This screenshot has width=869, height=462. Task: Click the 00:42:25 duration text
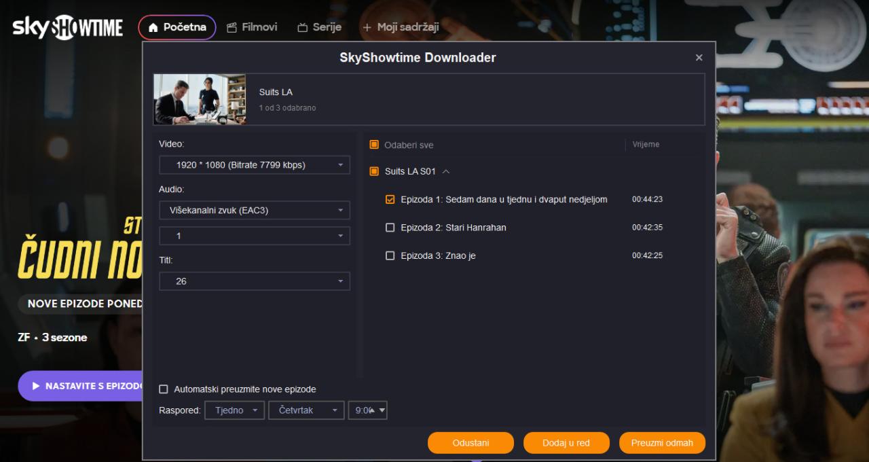pos(647,255)
